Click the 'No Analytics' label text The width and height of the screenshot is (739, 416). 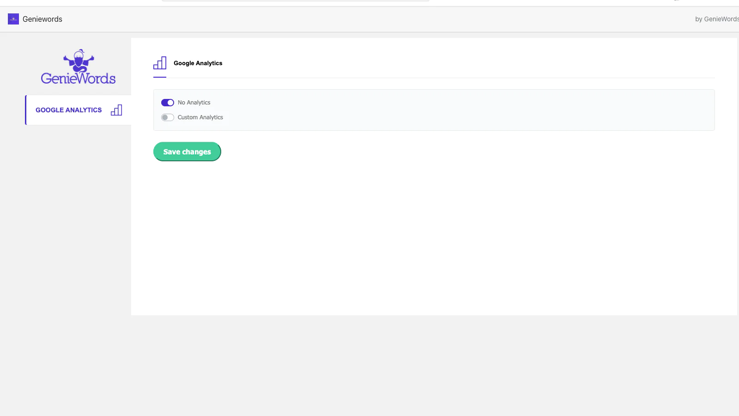[x=194, y=103]
